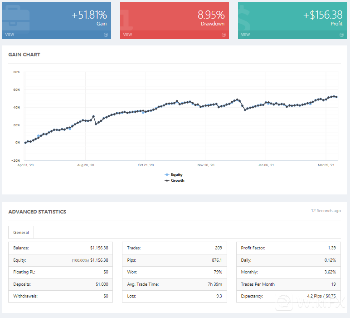Open VIEW link on the Profit card
This screenshot has height=318, width=350.
245,35
